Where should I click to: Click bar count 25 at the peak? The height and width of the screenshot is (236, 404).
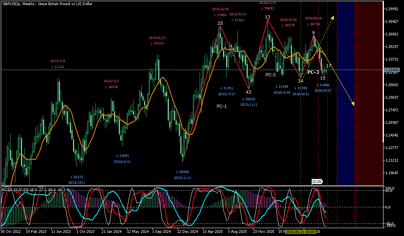220,23
